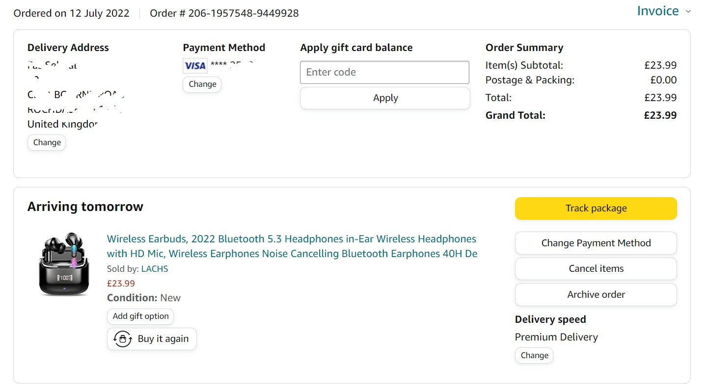Open the wireless earbuds product thumbnail

point(64,265)
